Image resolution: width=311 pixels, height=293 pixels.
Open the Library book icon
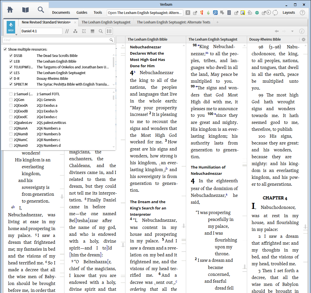25,9
